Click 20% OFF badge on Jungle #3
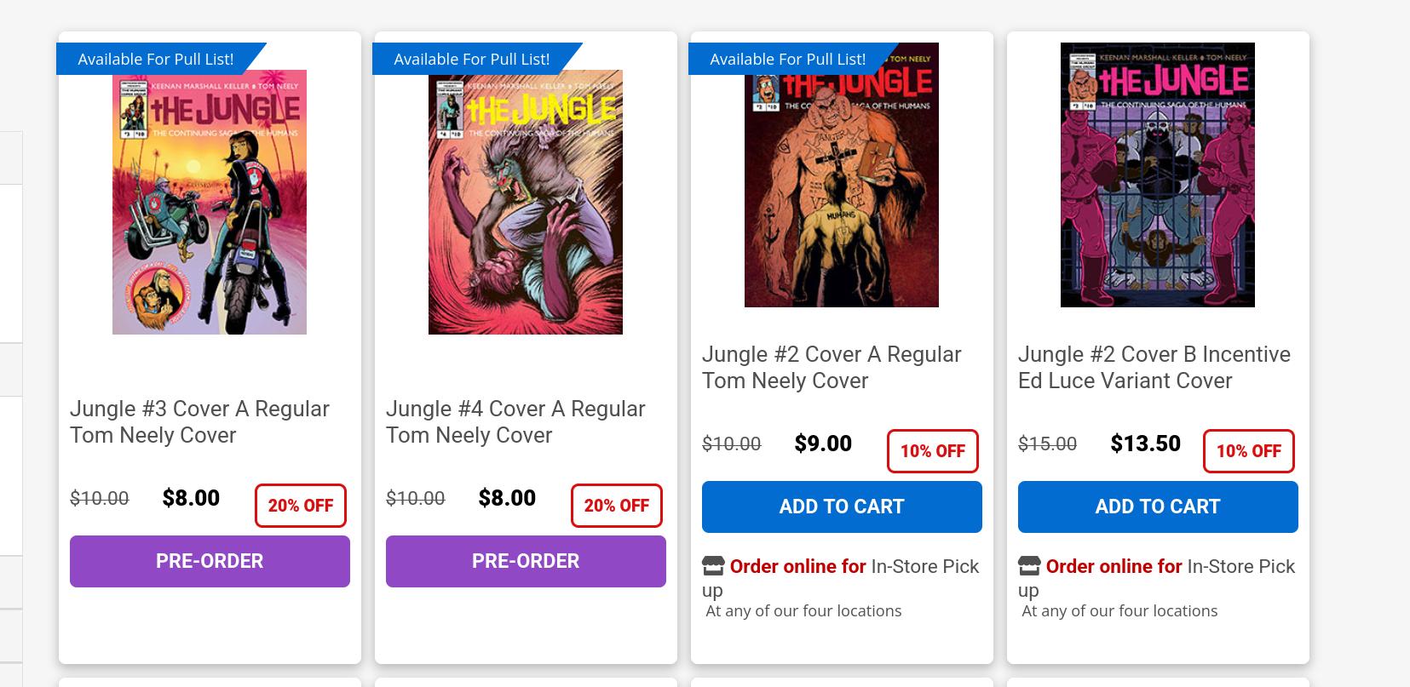 tap(301, 506)
